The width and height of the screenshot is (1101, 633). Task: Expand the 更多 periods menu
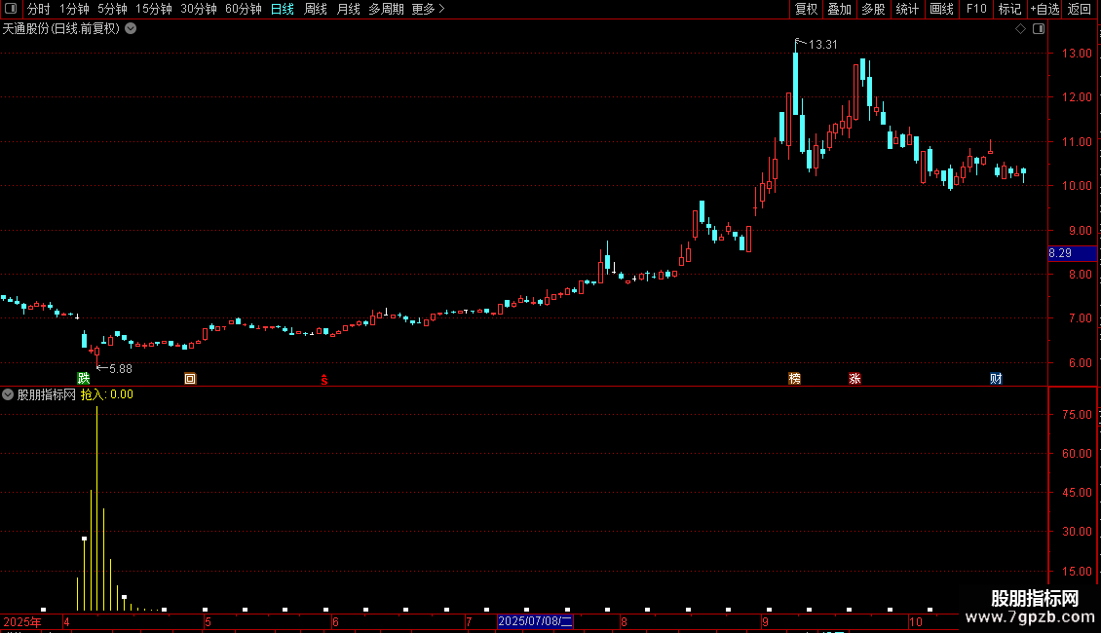tap(429, 9)
